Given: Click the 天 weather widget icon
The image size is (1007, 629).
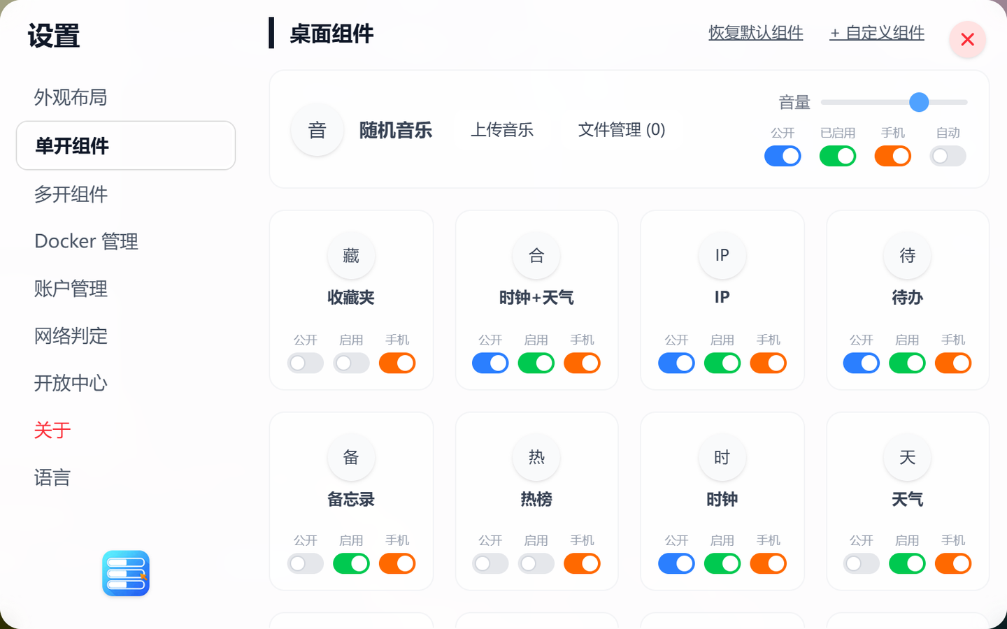Looking at the screenshot, I should [908, 457].
